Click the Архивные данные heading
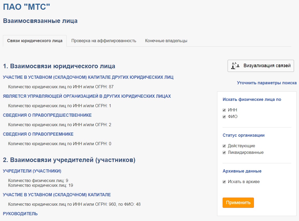 pos(242,171)
